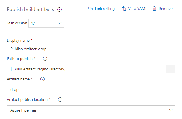Open the Task version dropdown
The height and width of the screenshot is (119, 182).
[46, 23]
